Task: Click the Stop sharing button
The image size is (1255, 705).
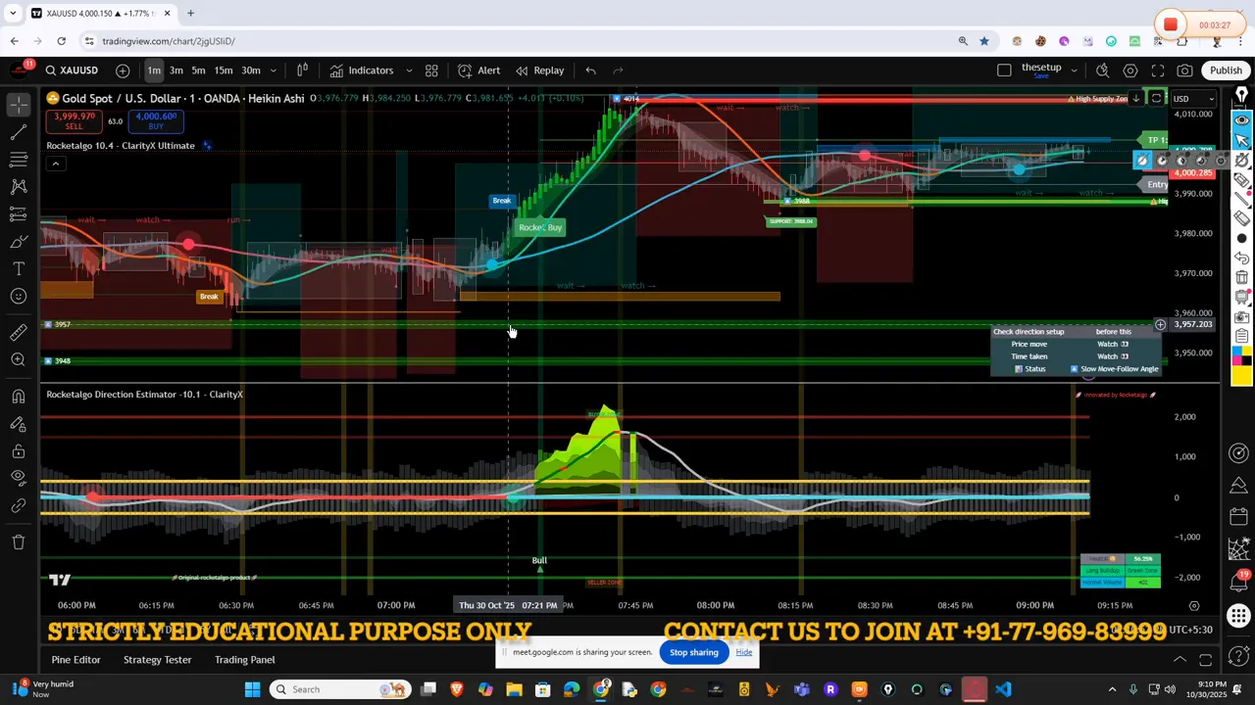Action: 693,652
